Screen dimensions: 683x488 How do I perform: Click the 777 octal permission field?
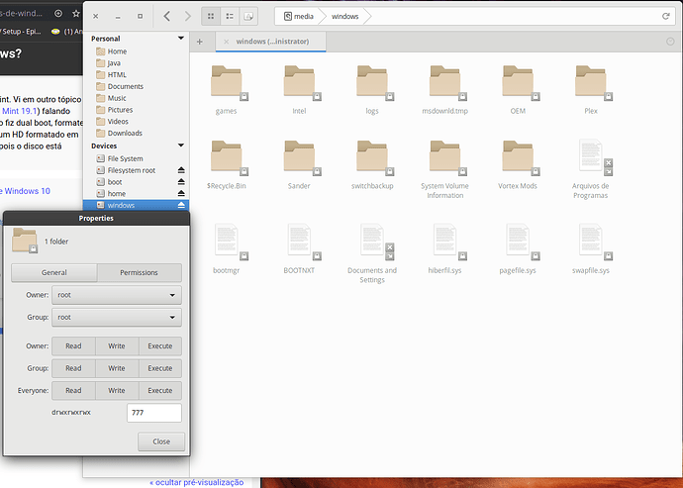pyautogui.click(x=154, y=413)
